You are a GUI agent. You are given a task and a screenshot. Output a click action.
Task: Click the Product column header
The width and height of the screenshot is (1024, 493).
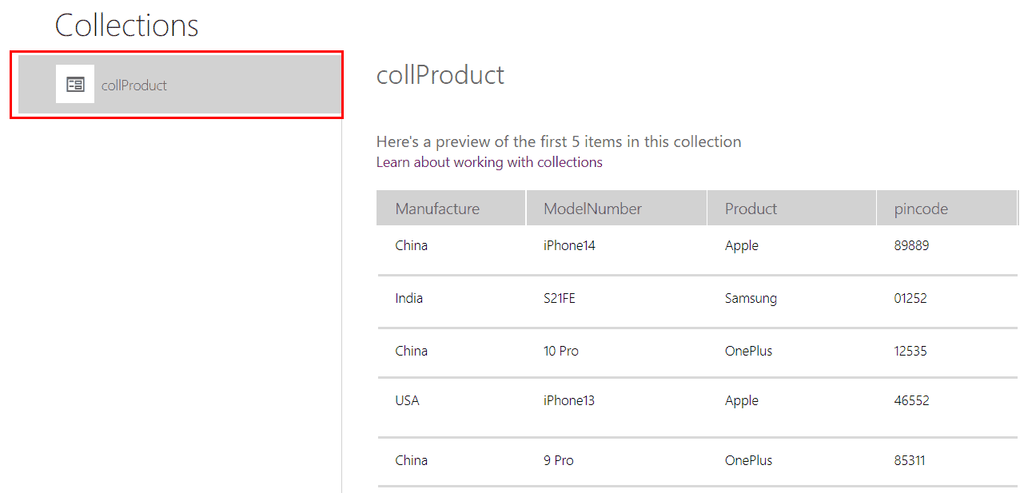751,209
